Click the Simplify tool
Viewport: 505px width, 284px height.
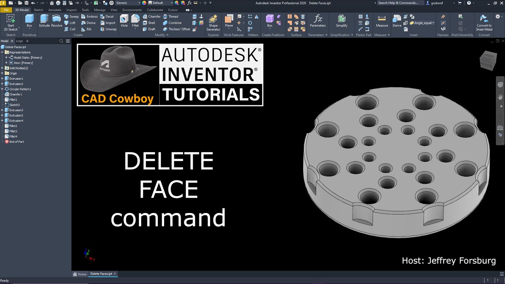point(342,21)
